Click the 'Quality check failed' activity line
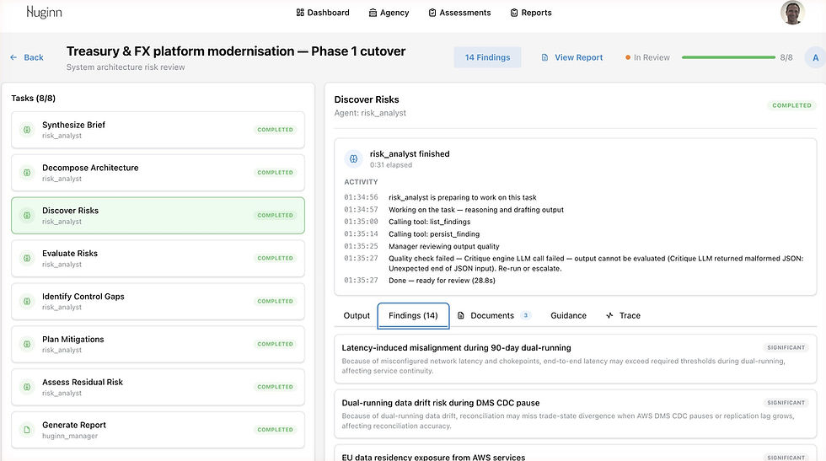The width and height of the screenshot is (826, 461). pos(596,264)
